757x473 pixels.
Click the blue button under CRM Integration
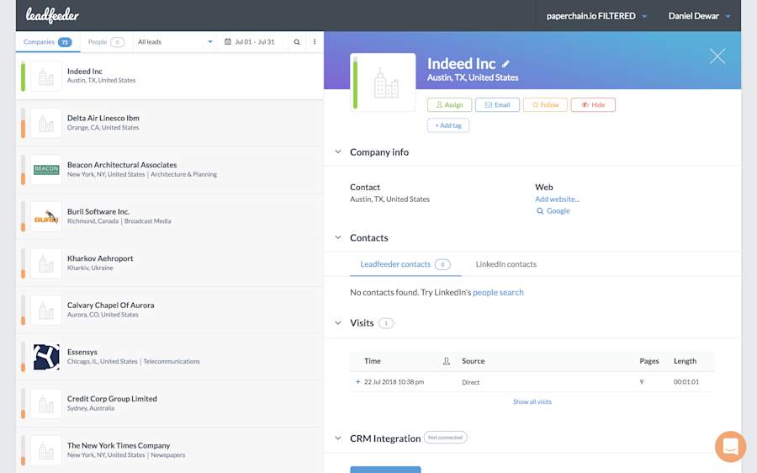(x=385, y=470)
